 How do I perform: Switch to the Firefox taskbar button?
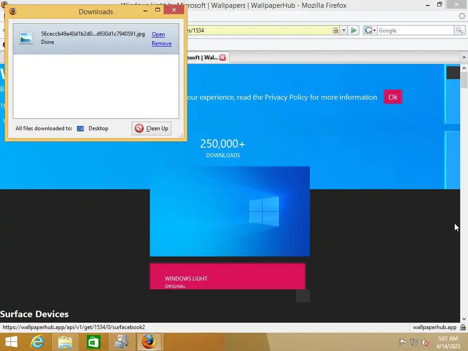point(149,342)
